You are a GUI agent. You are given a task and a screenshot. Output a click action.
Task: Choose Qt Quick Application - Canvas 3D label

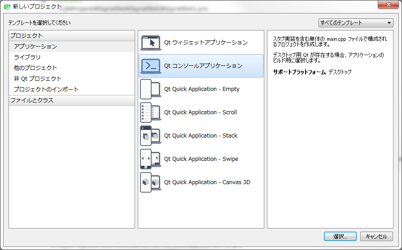tap(207, 182)
